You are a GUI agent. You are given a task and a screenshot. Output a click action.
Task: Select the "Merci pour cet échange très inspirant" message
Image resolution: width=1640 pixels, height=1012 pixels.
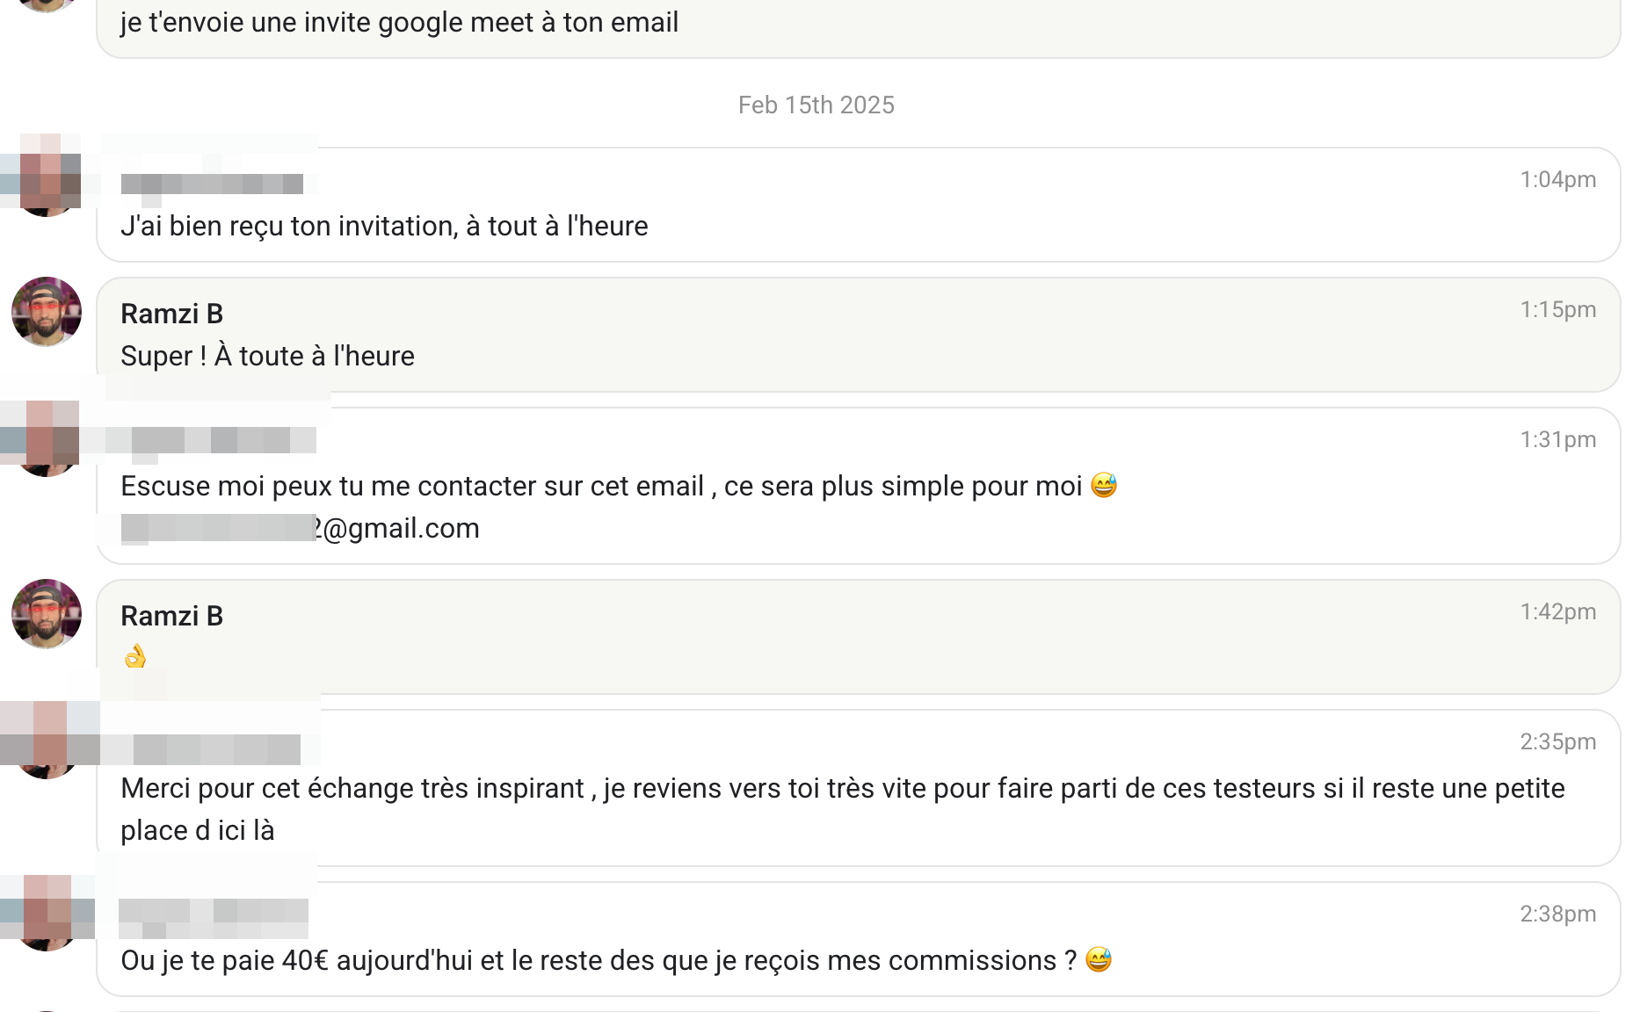pyautogui.click(x=842, y=788)
